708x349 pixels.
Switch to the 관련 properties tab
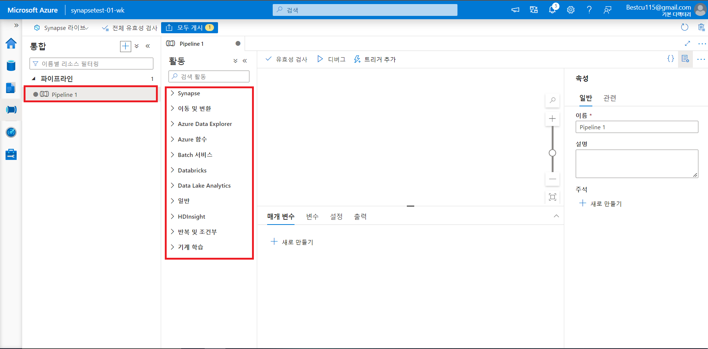[x=610, y=98]
